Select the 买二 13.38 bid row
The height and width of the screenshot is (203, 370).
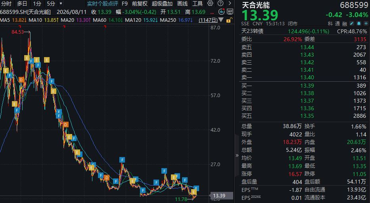click(304, 93)
